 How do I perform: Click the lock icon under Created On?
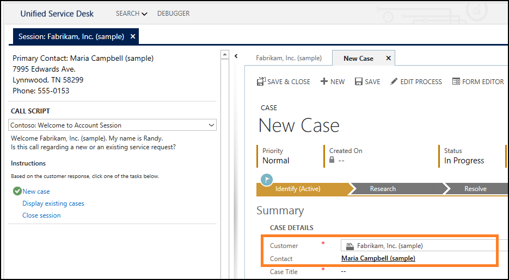click(332, 160)
